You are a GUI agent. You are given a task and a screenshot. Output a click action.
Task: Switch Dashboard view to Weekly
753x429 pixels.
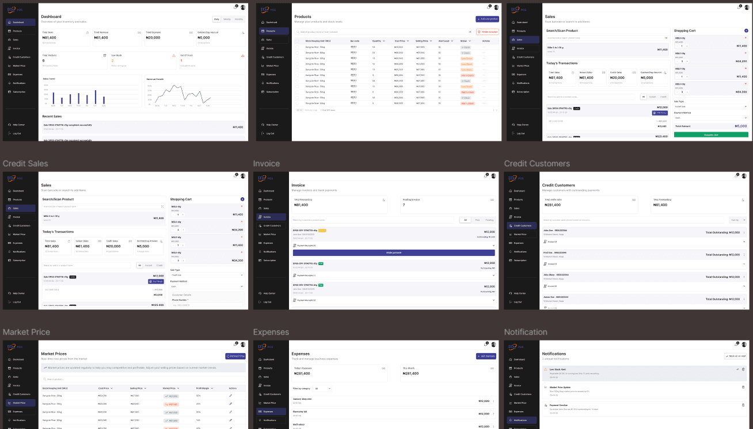tap(227, 19)
